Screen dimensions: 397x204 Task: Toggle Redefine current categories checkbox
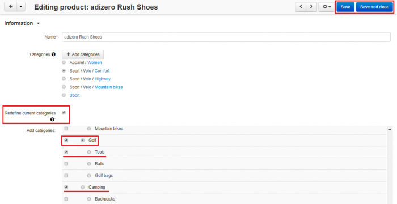(64, 113)
